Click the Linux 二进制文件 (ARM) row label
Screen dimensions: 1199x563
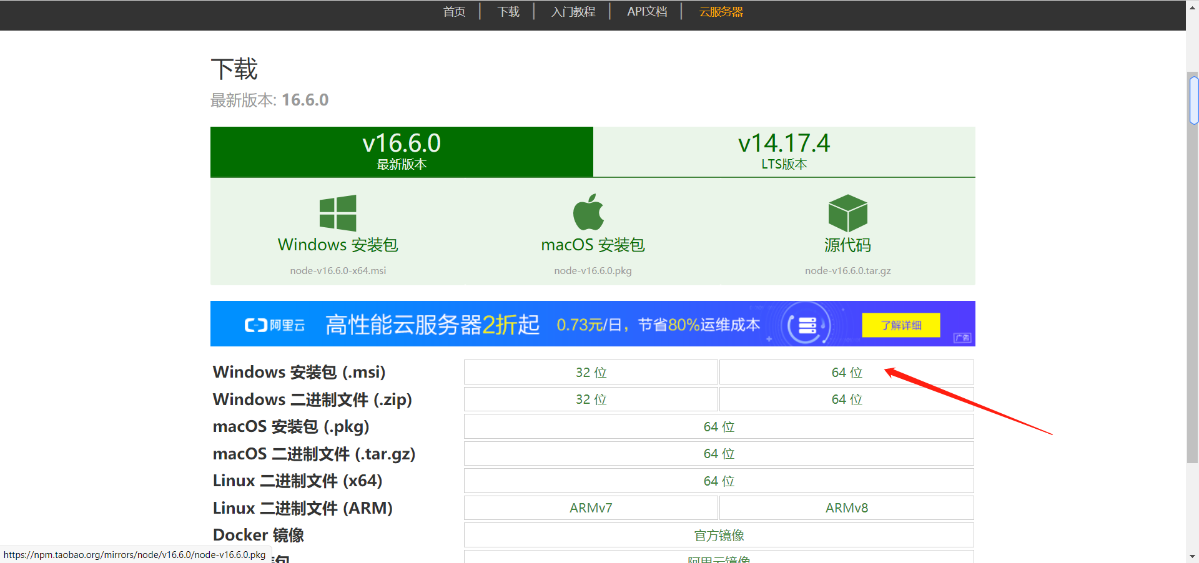point(303,508)
